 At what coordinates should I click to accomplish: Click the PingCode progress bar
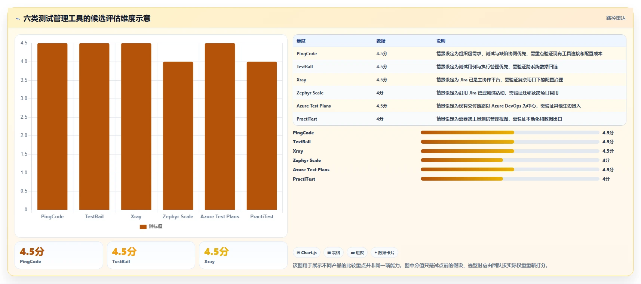[x=510, y=132]
